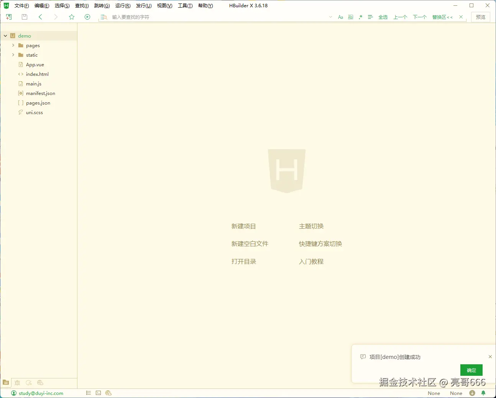Click the study@duyi-inc.com account
Viewport: 496px width, 398px height.
(37, 393)
